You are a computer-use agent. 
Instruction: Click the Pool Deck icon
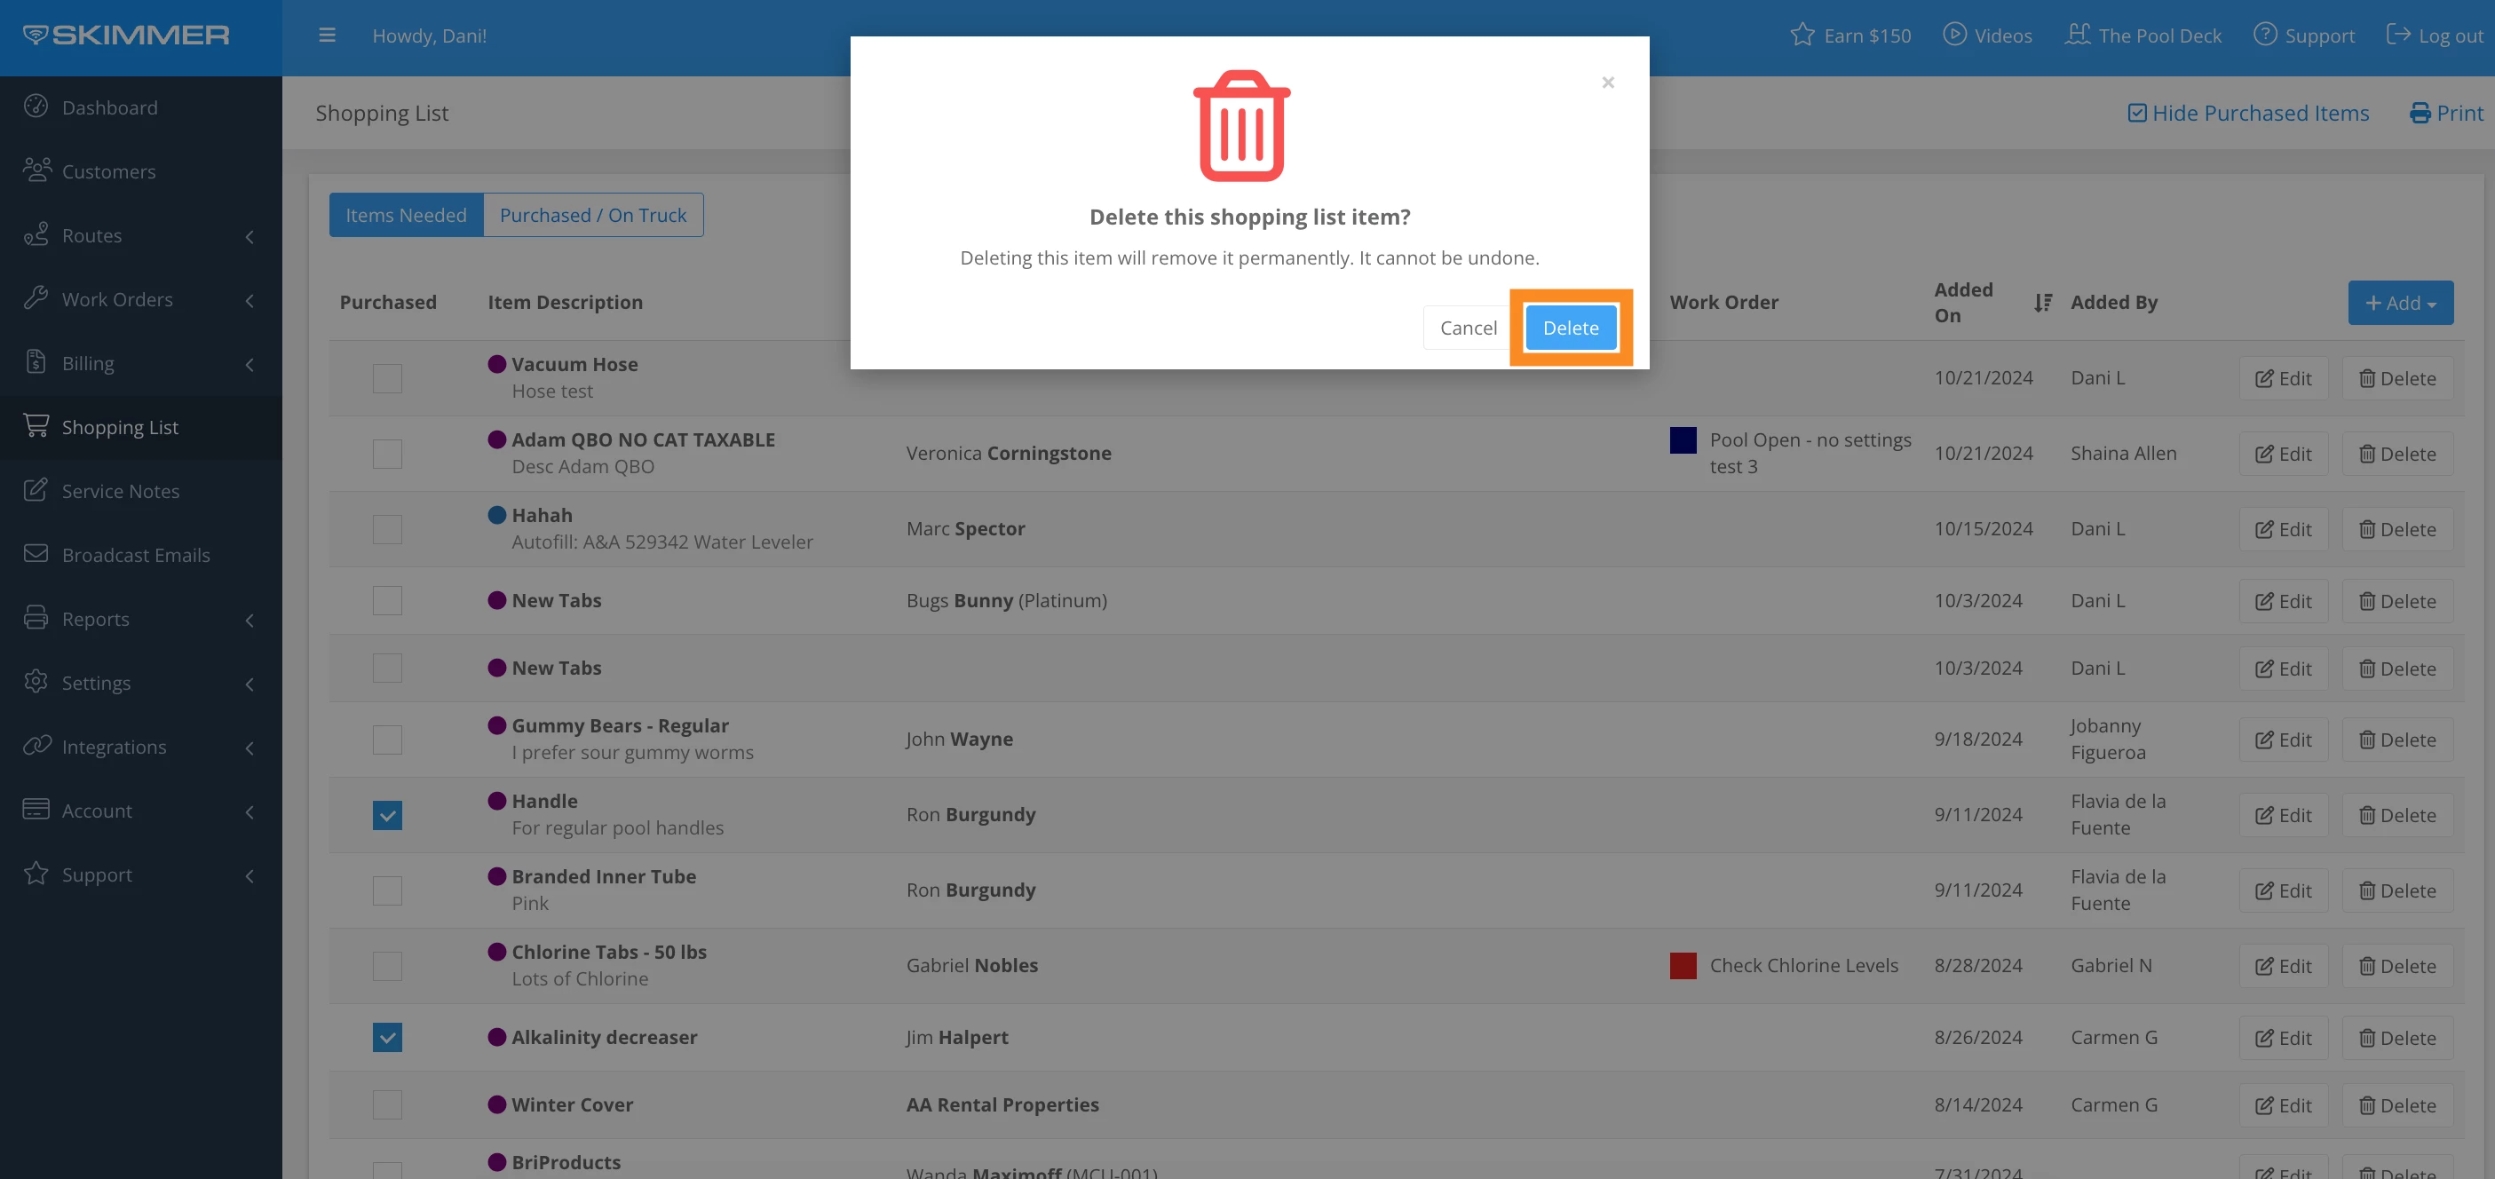2078,35
